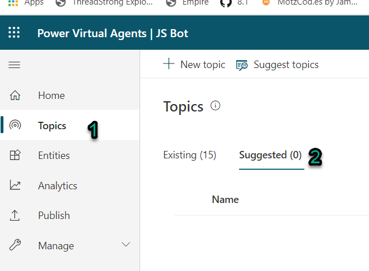Image resolution: width=369 pixels, height=271 pixels.
Task: Click the info icon beside Topics heading
Action: click(x=215, y=106)
